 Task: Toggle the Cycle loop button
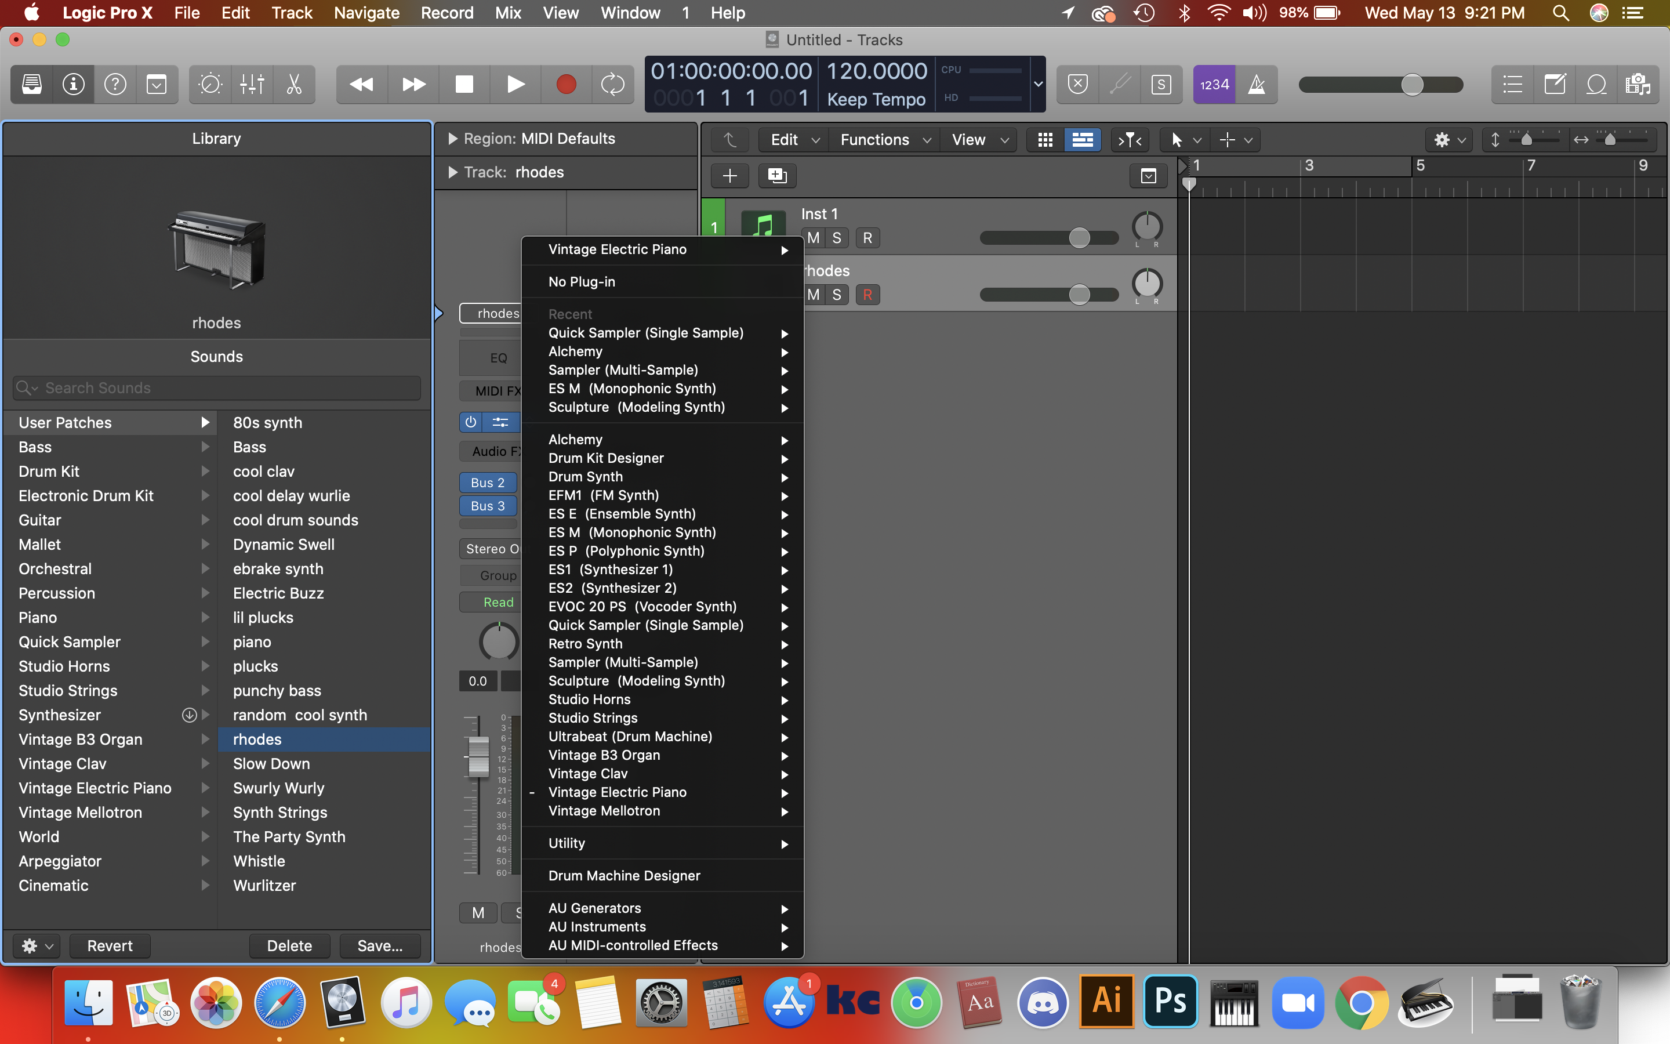coord(612,84)
